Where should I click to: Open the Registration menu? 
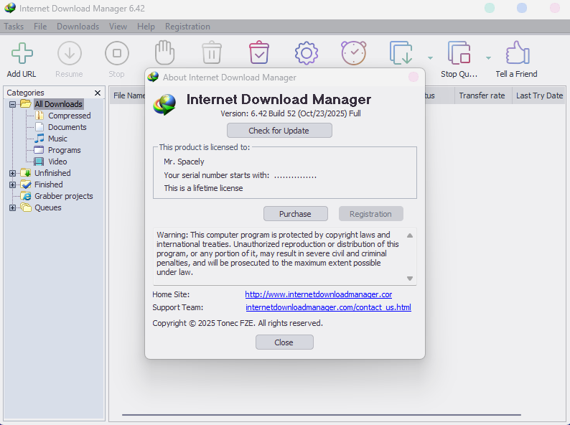pos(187,27)
